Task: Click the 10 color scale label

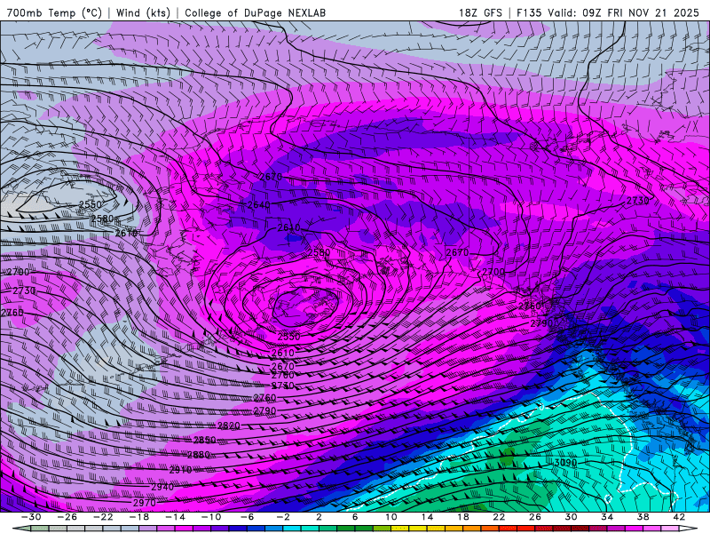Action: click(x=391, y=517)
